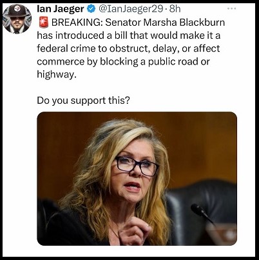The width and height of the screenshot is (259, 260).
Task: Click the black hat in profile avatar
Action: 17,10
